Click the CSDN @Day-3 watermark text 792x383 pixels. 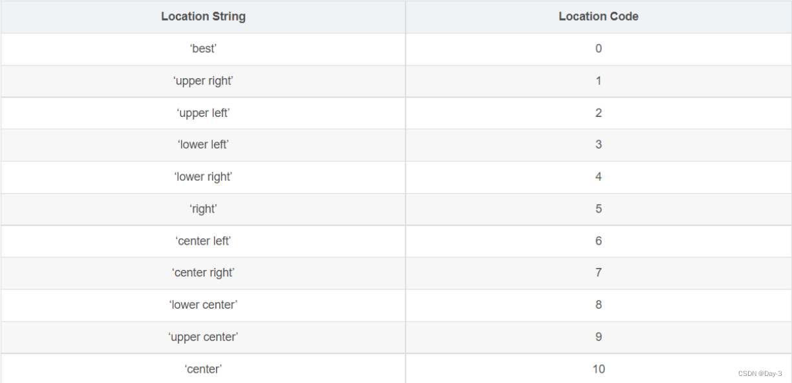[x=760, y=373]
